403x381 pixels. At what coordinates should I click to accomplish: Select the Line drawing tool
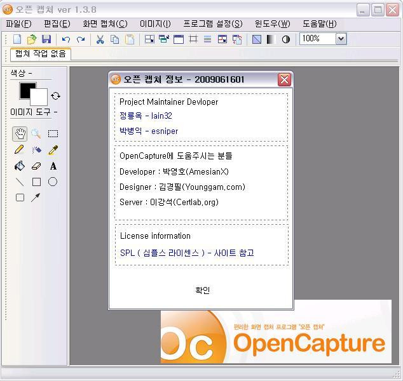coord(20,182)
